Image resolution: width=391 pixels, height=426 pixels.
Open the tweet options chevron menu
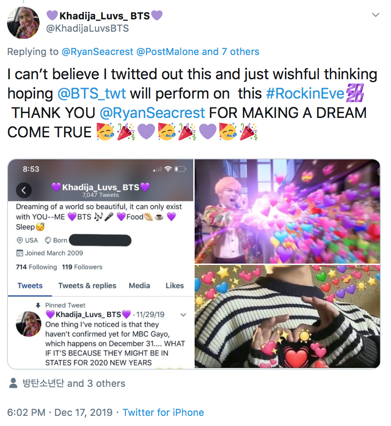pos(376,15)
